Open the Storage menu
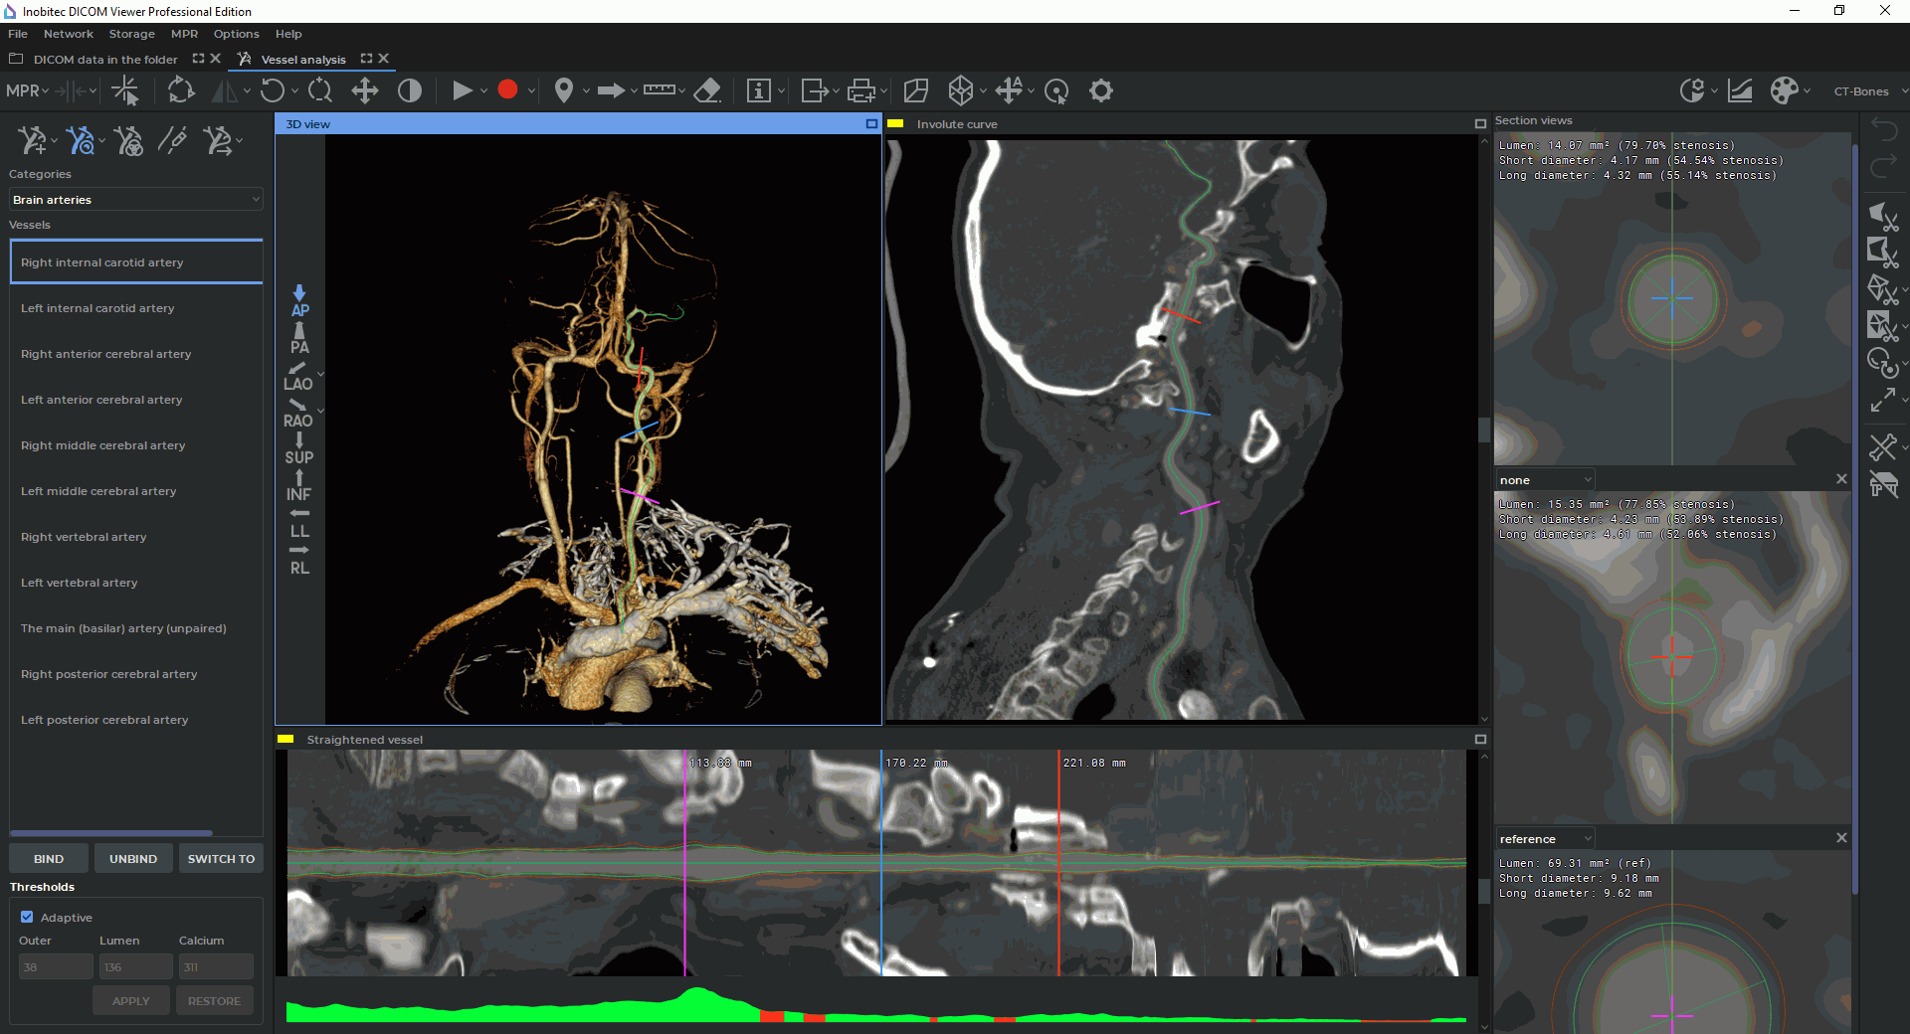Image resolution: width=1910 pixels, height=1034 pixels. (x=131, y=34)
